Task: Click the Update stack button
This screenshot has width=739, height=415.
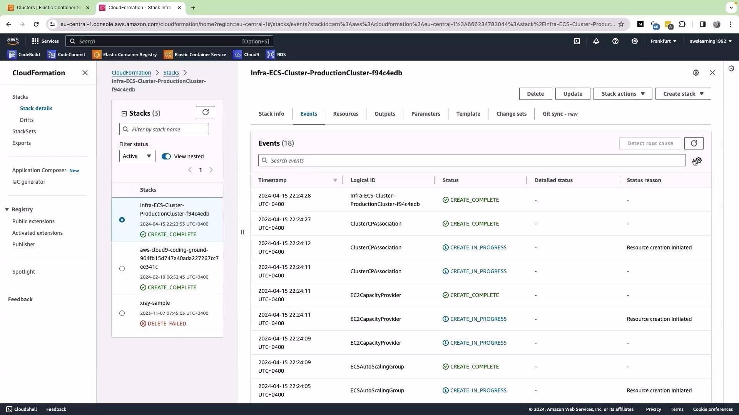Action: [573, 94]
